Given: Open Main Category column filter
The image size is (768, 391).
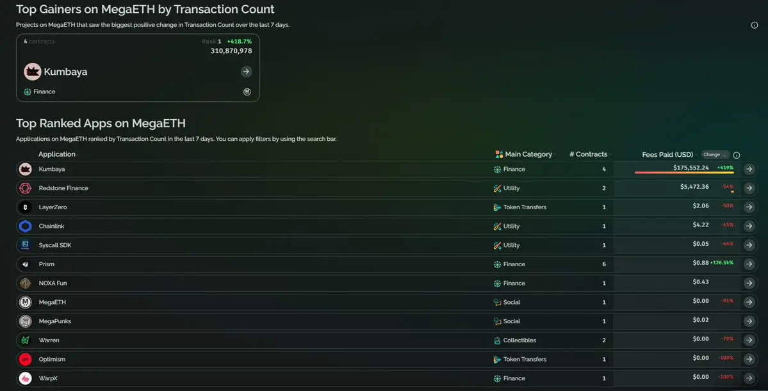Looking at the screenshot, I should (x=528, y=154).
